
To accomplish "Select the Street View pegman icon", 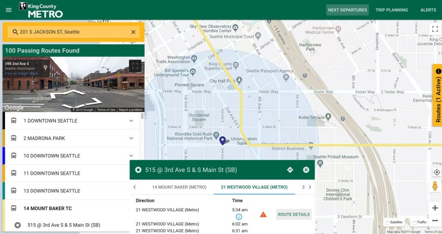I will tap(435, 186).
